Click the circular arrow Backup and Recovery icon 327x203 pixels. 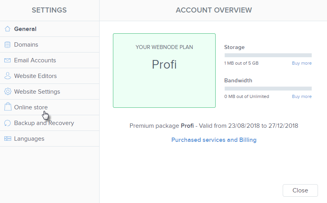click(7, 123)
